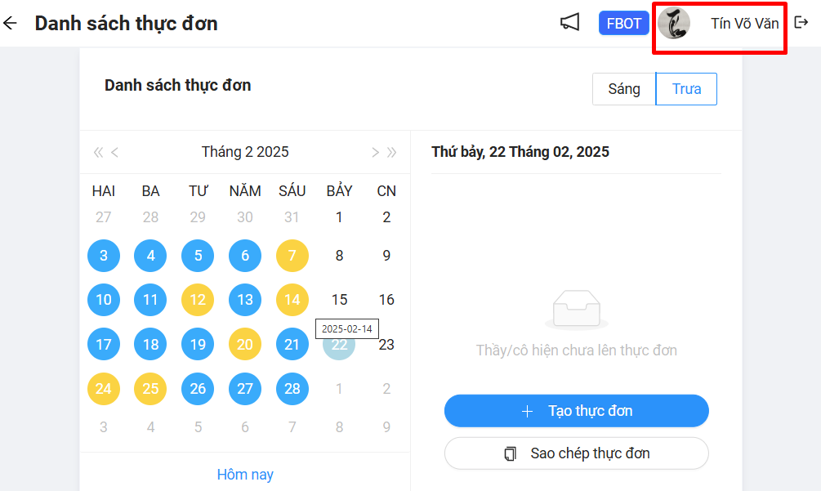
Task: Switch to Sáng meal option
Action: pos(624,89)
